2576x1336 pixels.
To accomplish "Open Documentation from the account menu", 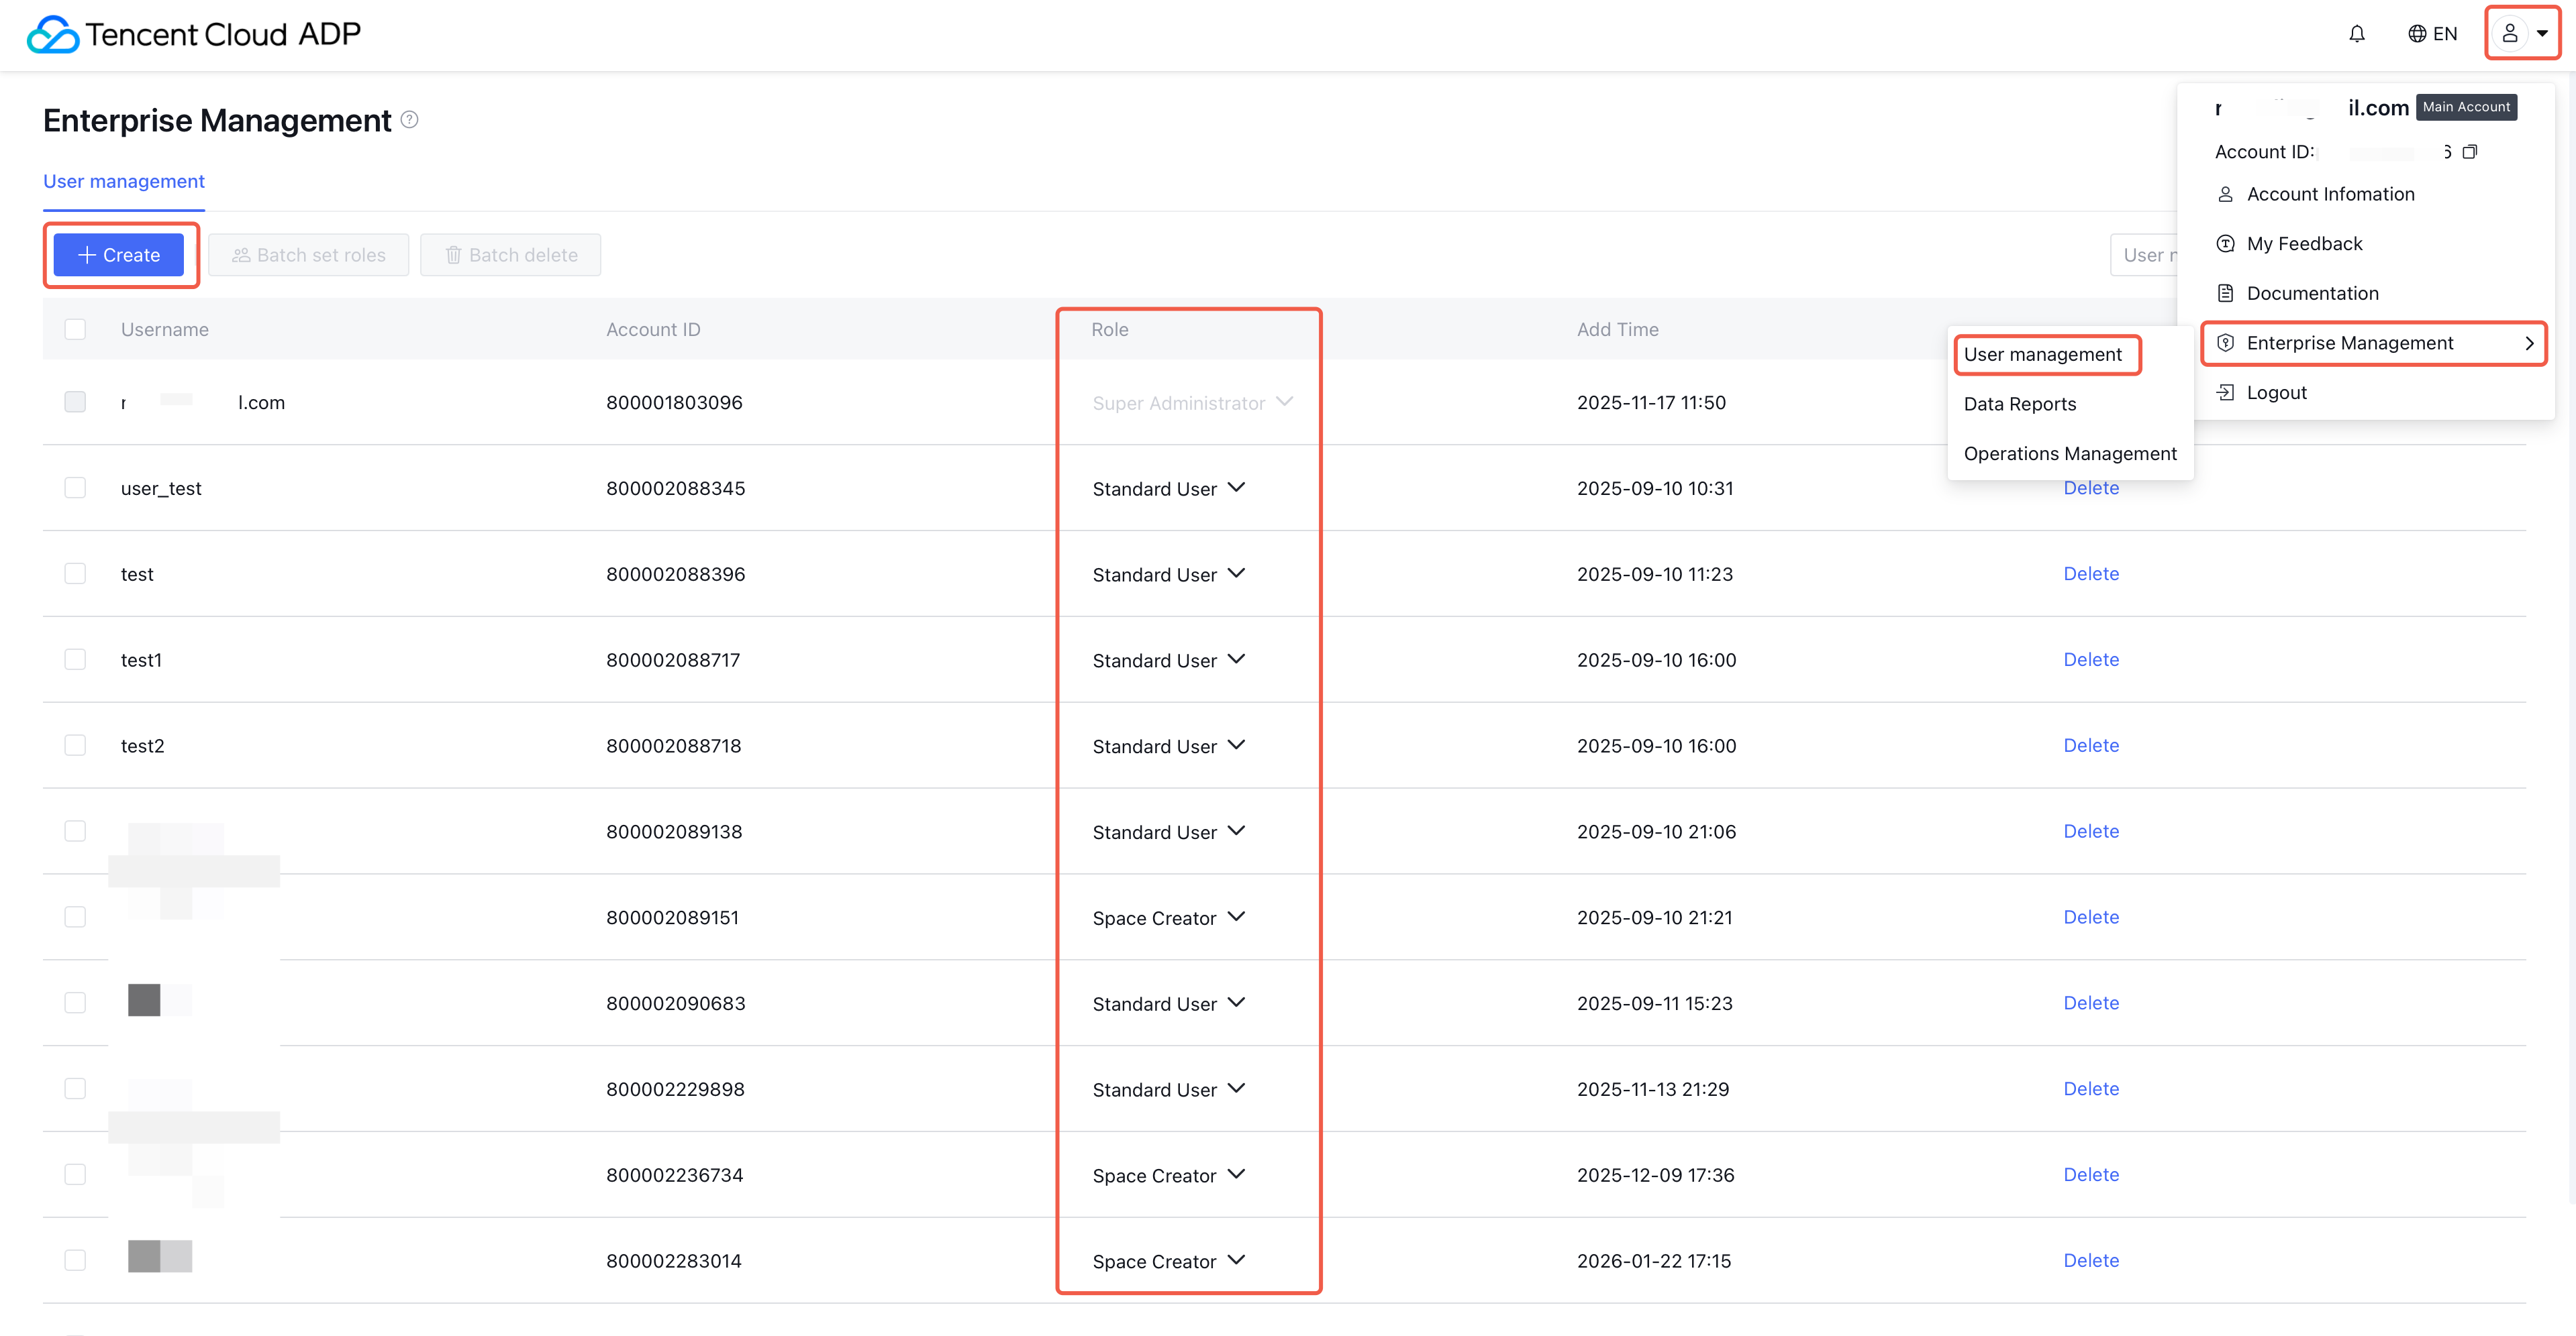I will point(2311,294).
